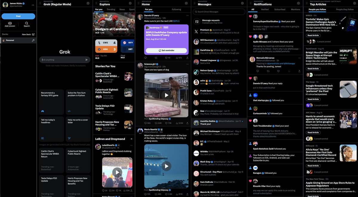Select Following tab in Home column

(x=176, y=10)
